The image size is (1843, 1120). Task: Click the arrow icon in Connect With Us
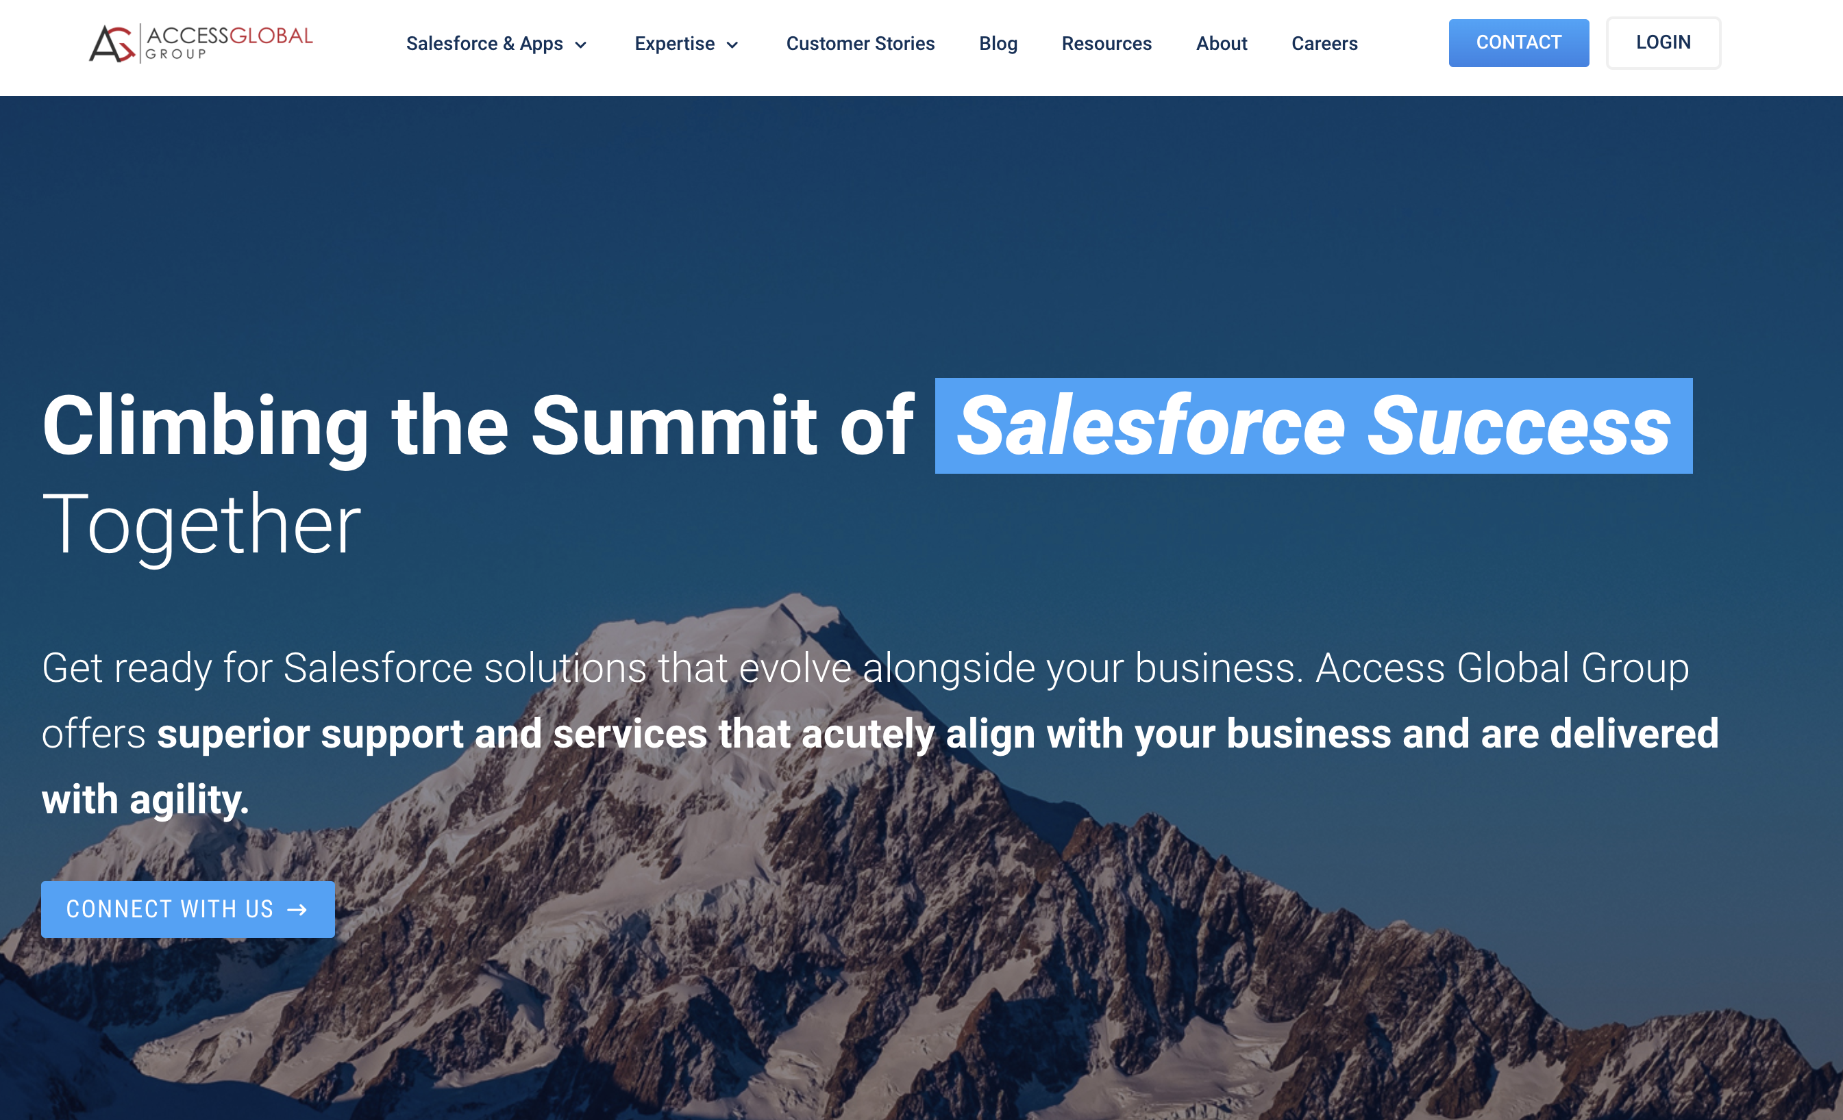[x=298, y=909]
